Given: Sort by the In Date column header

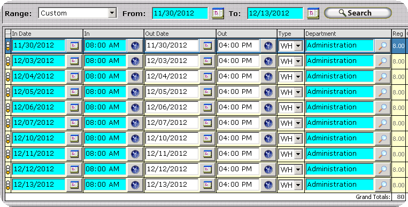Looking at the screenshot, I should coord(47,34).
